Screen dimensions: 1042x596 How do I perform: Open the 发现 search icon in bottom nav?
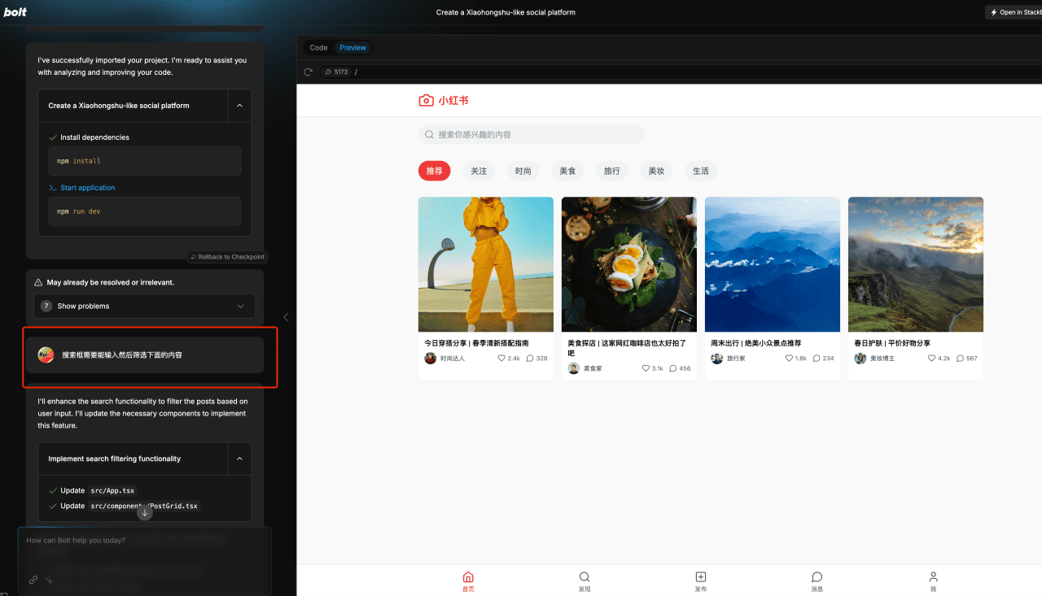tap(584, 576)
